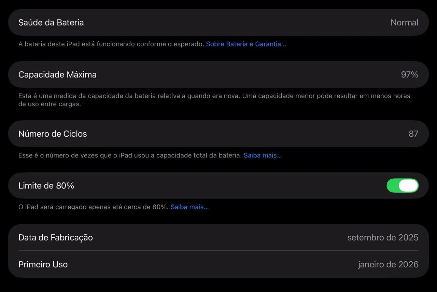The height and width of the screenshot is (292, 437).
Task: Select the text explaining total-capacity usage count
Action: tap(130, 155)
